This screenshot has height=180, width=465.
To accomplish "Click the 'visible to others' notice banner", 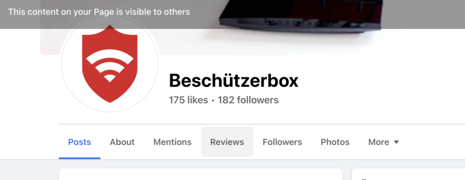I will 232,14.
